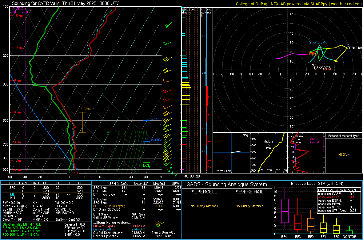Click 850-500mb LR = 4.3 C/km
Screen dimensions: 363x240
[22, 231]
